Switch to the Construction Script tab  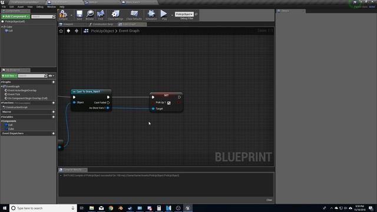102,24
